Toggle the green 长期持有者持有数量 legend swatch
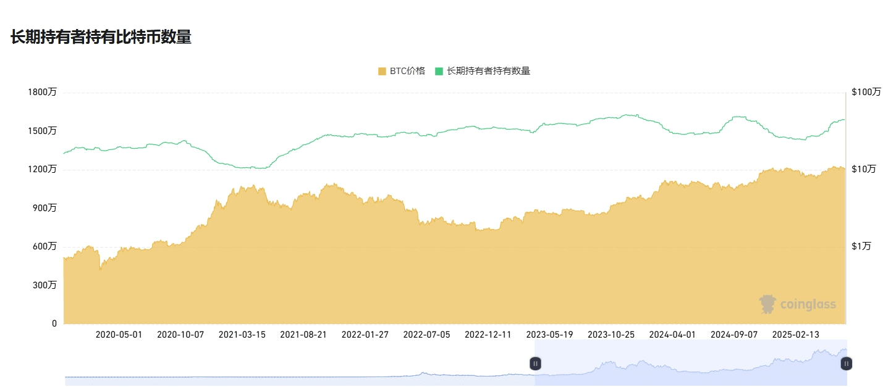The height and width of the screenshot is (387, 883). [x=439, y=71]
